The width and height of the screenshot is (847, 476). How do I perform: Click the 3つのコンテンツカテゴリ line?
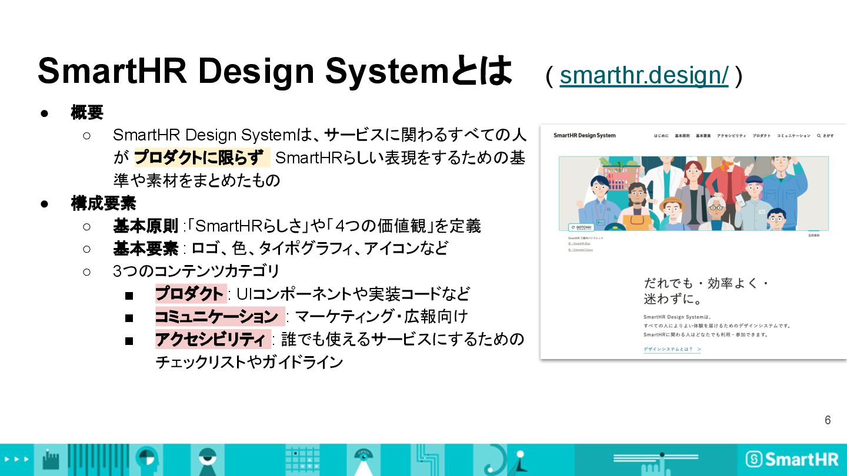pyautogui.click(x=196, y=271)
